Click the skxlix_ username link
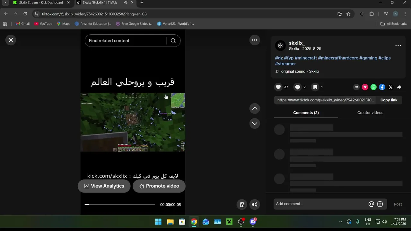This screenshot has width=411, height=231. click(x=297, y=43)
